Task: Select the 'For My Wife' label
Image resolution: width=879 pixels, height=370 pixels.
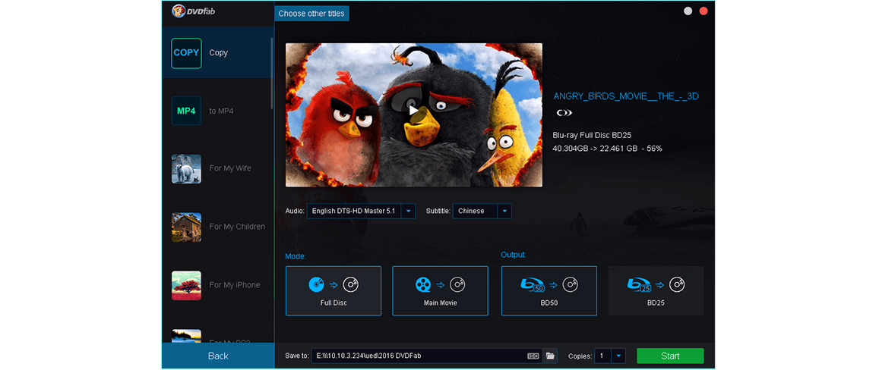Action: click(x=230, y=168)
